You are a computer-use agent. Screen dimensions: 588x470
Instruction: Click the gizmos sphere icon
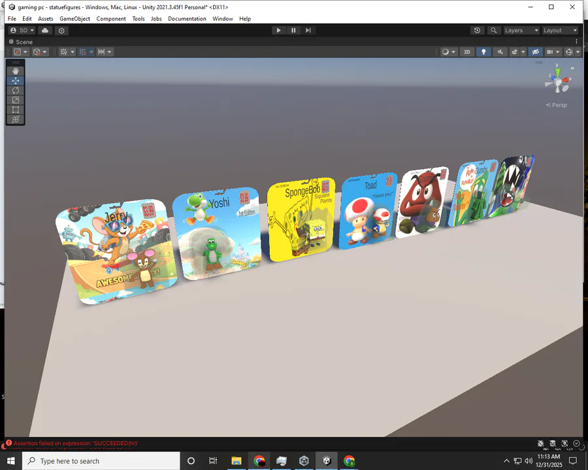569,52
